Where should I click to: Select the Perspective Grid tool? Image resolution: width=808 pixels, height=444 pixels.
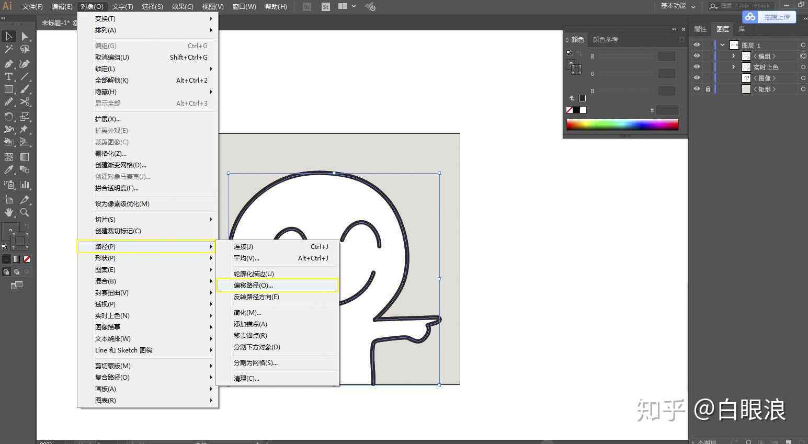tap(25, 142)
